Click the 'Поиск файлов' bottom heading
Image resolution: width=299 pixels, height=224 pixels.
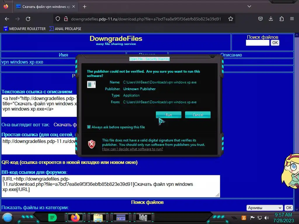(x=147, y=202)
